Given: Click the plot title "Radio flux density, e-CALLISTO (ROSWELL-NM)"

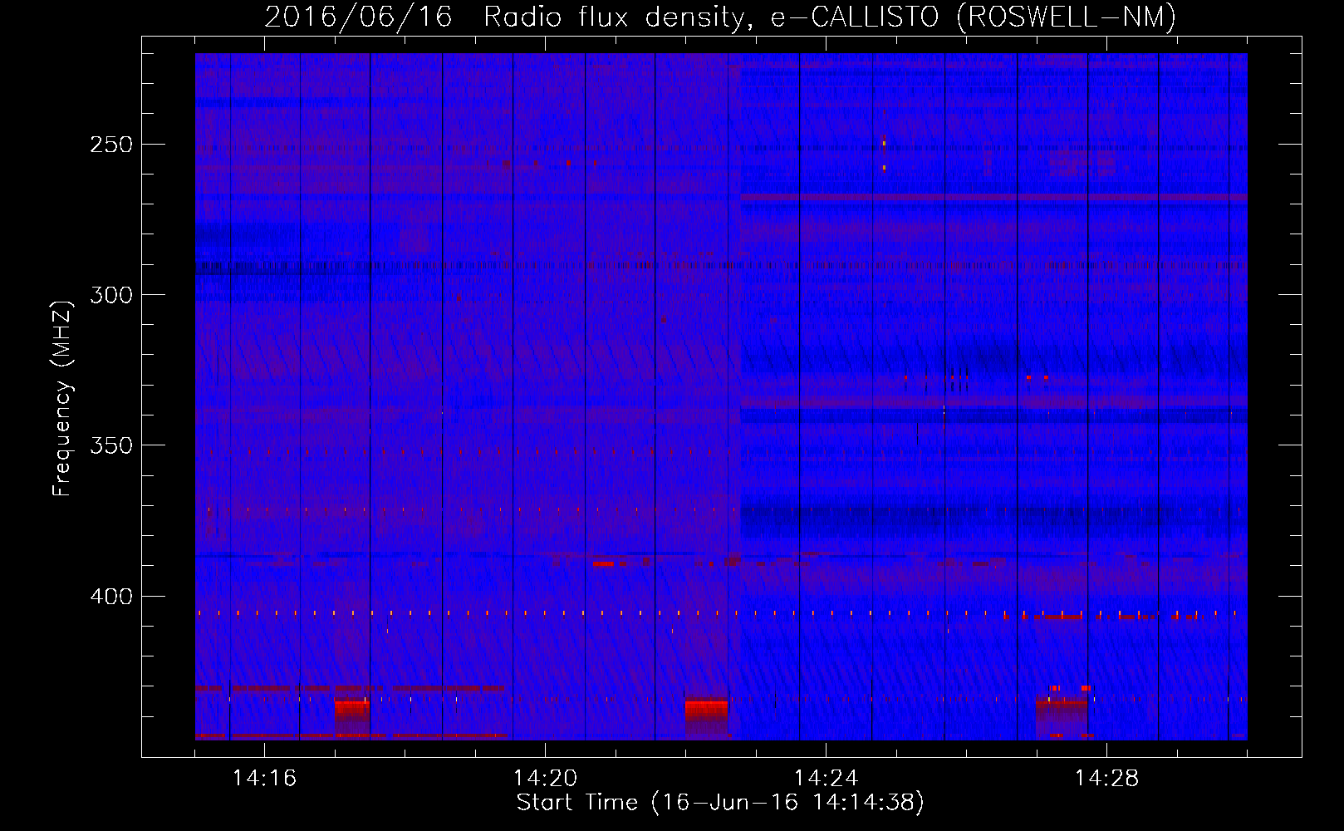Looking at the screenshot, I should 830,17.
